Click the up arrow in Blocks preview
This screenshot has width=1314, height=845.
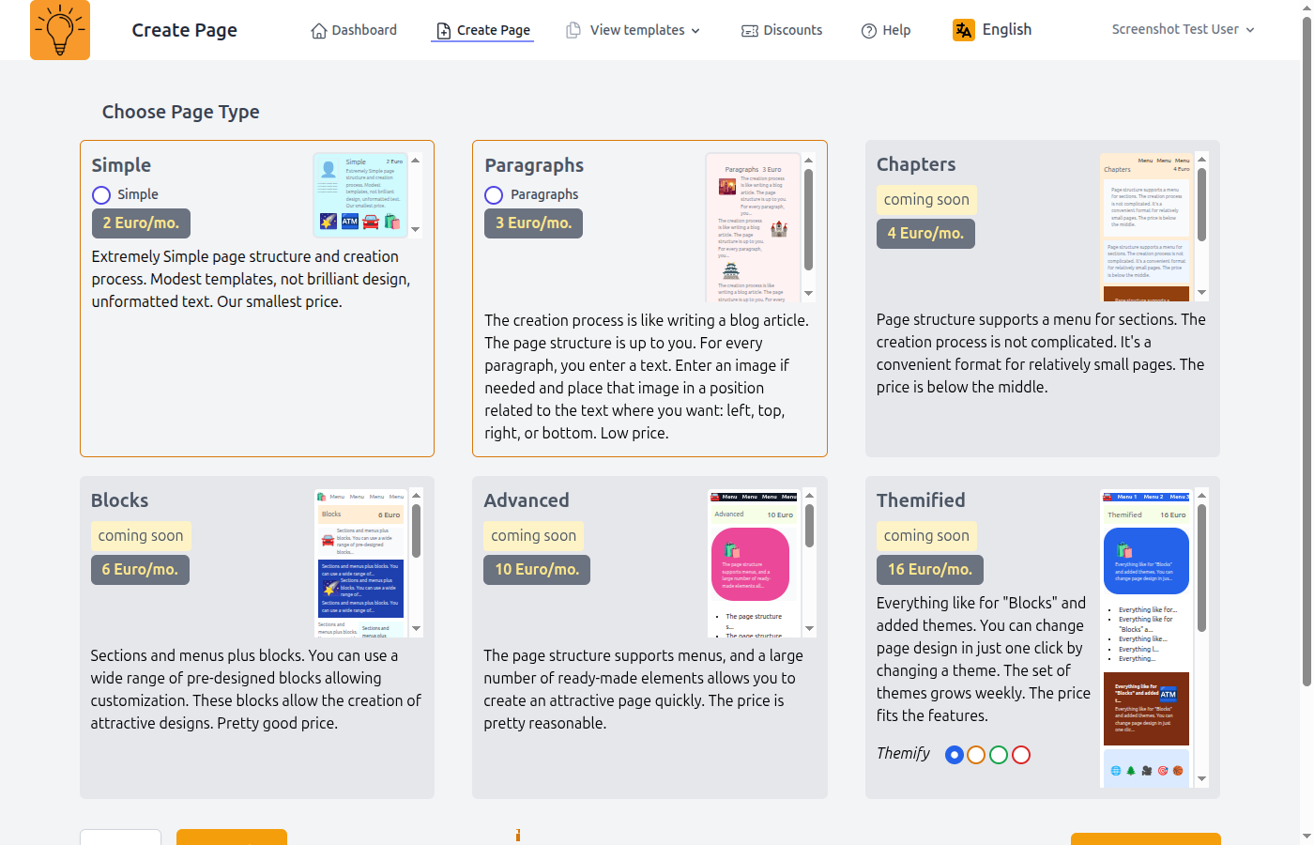click(x=416, y=495)
